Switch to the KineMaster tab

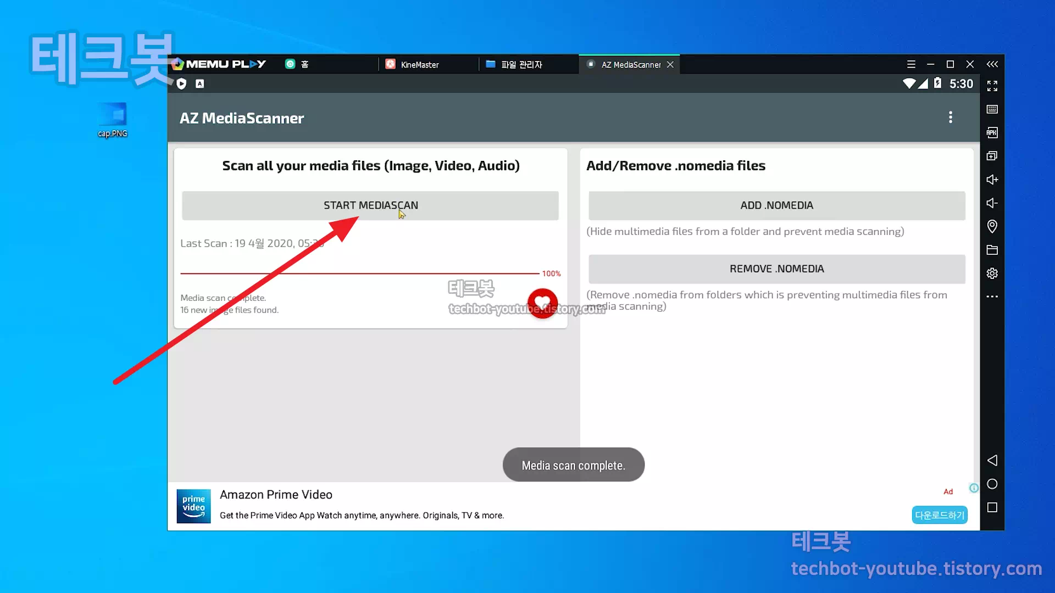(419, 65)
